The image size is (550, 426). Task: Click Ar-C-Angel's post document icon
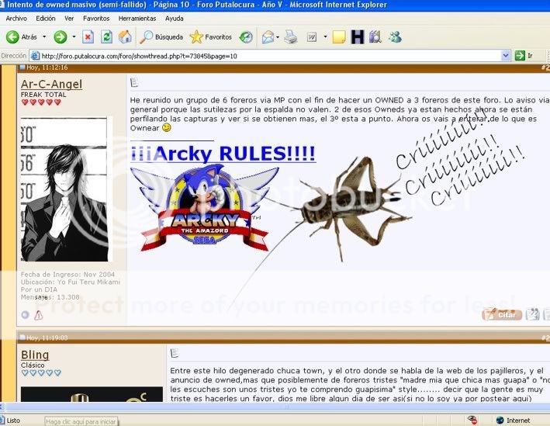(x=134, y=82)
